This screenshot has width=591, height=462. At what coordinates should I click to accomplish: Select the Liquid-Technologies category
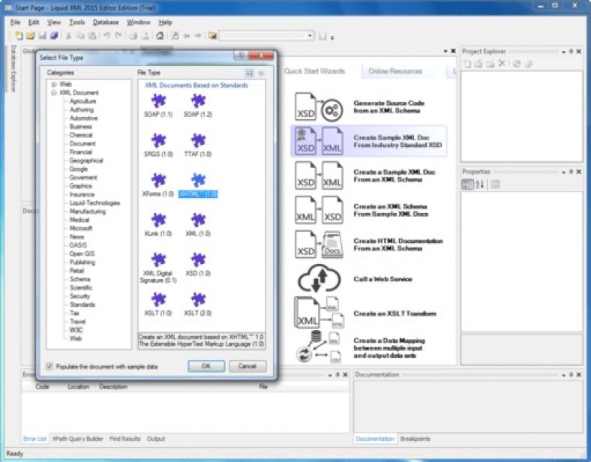click(x=94, y=202)
